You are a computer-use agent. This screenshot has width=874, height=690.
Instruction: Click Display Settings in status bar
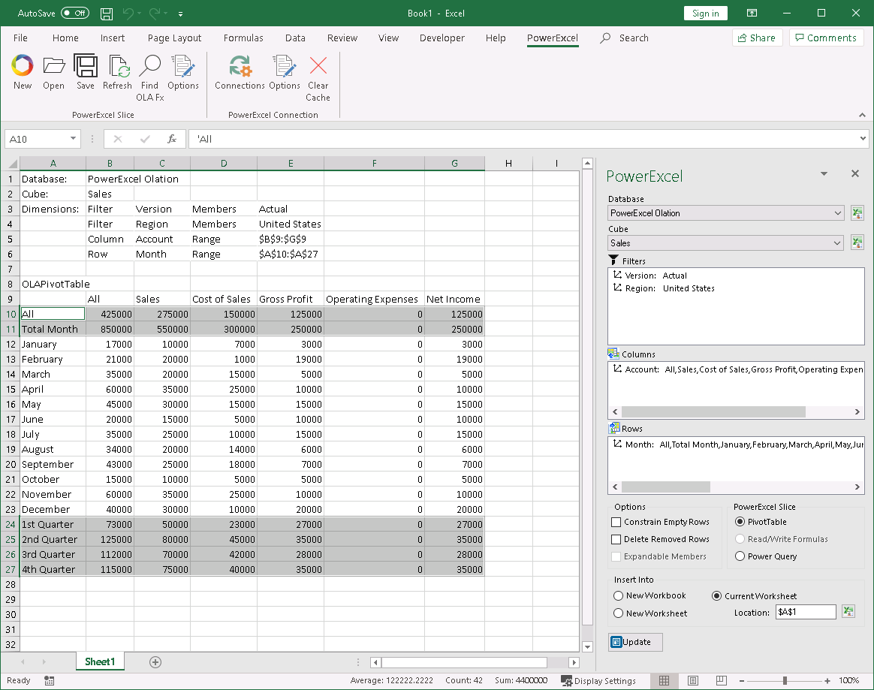click(x=598, y=680)
